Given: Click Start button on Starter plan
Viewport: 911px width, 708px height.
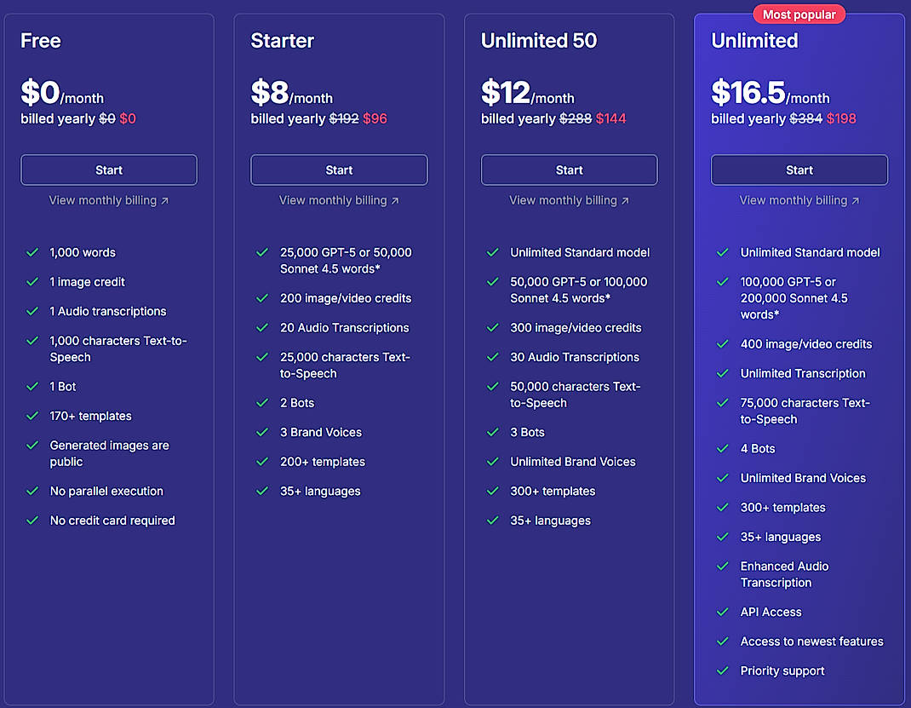Looking at the screenshot, I should (x=339, y=170).
